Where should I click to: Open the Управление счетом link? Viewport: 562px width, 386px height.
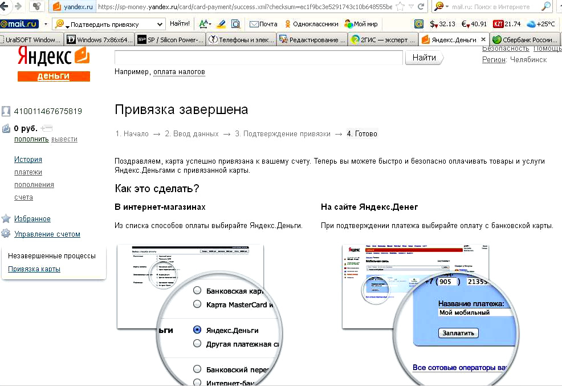coord(47,234)
